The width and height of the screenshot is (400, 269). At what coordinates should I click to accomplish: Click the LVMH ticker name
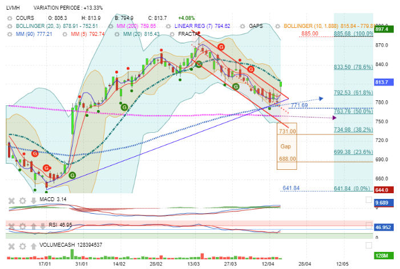[13, 8]
